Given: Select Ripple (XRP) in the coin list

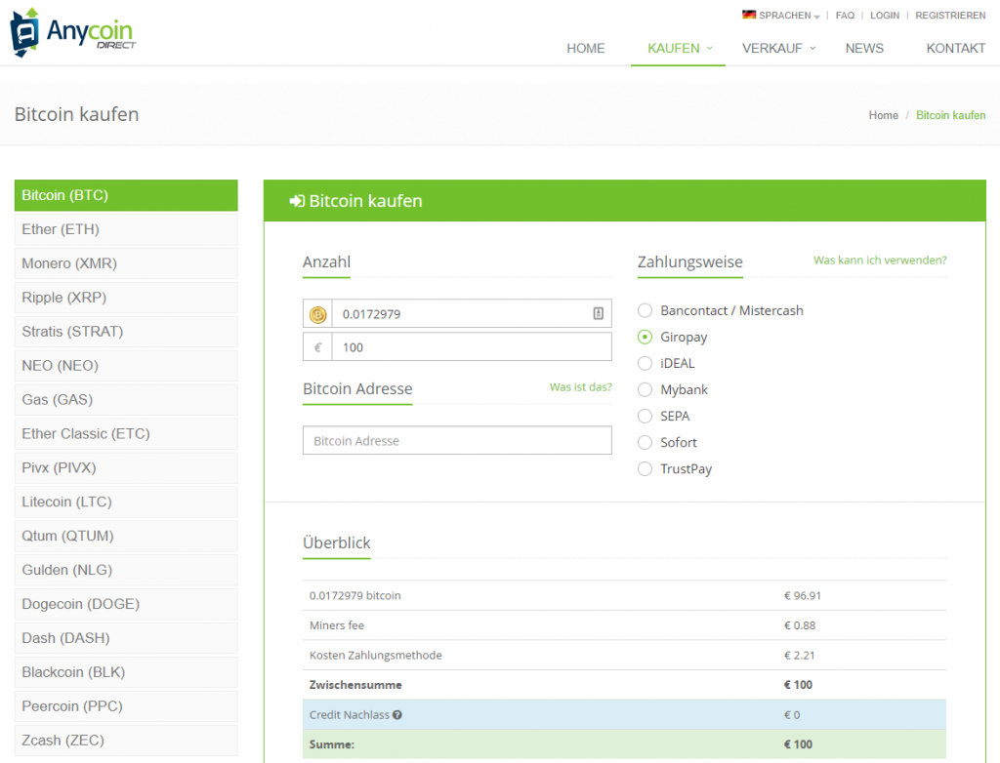Looking at the screenshot, I should pyautogui.click(x=126, y=298).
